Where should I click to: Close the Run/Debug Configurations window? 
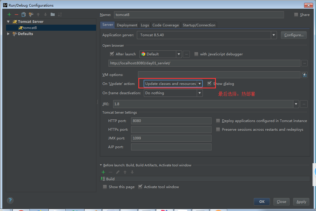pyautogui.click(x=308, y=5)
